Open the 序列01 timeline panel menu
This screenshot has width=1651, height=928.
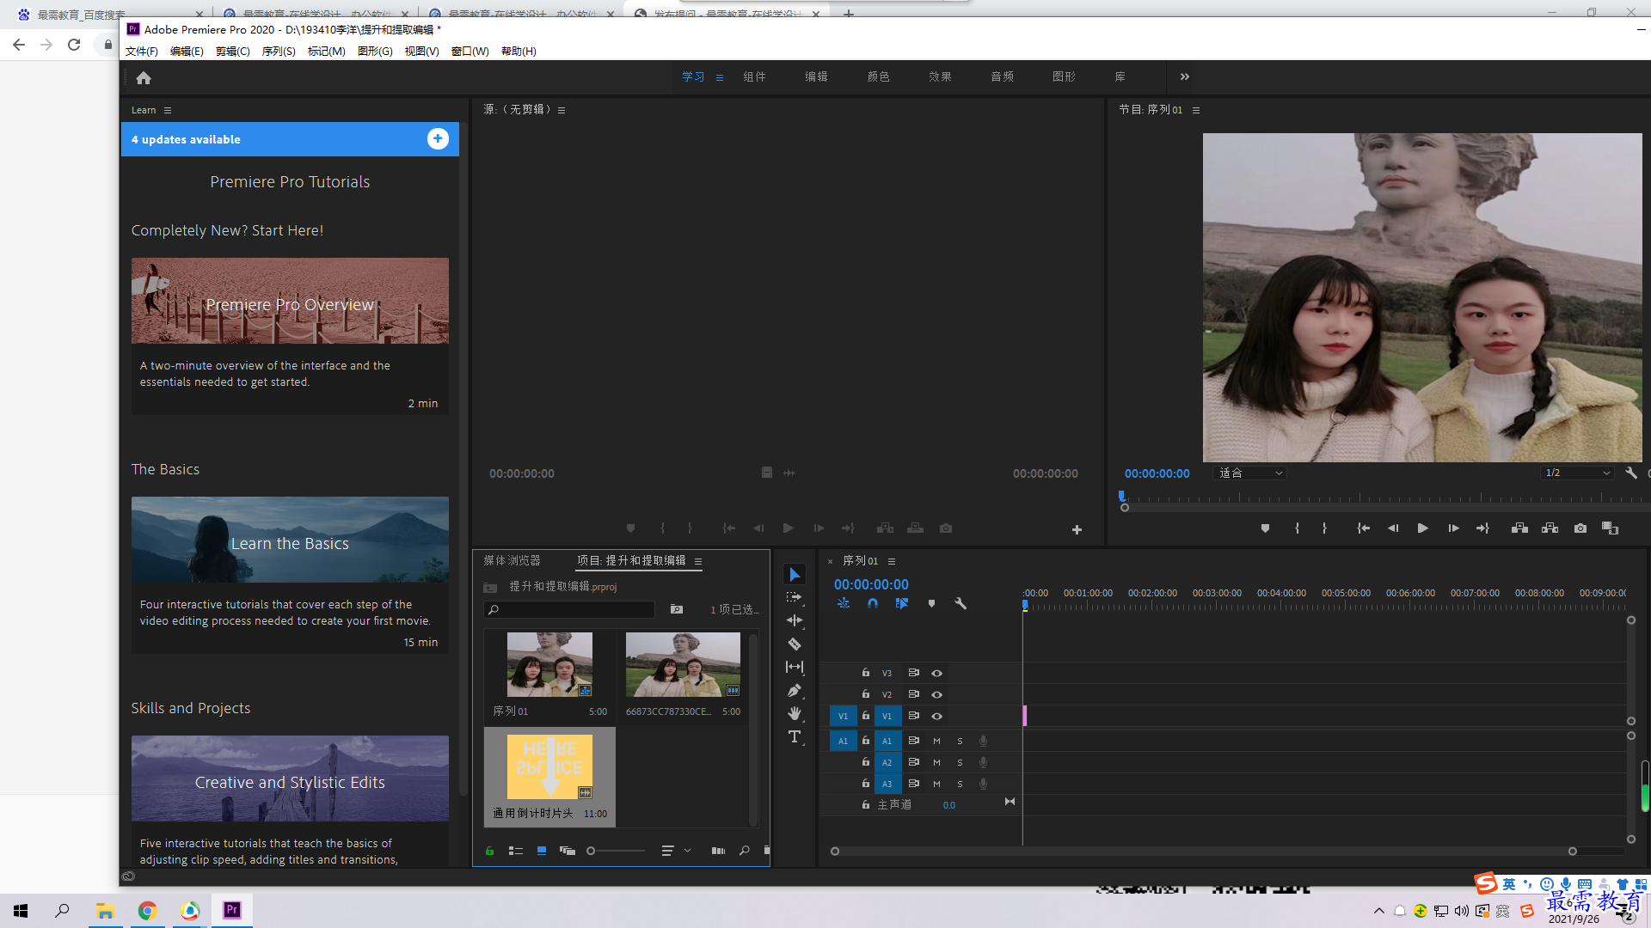[x=892, y=561]
